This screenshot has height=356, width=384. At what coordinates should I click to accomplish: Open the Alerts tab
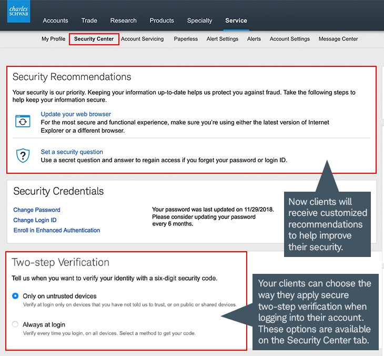(x=254, y=39)
